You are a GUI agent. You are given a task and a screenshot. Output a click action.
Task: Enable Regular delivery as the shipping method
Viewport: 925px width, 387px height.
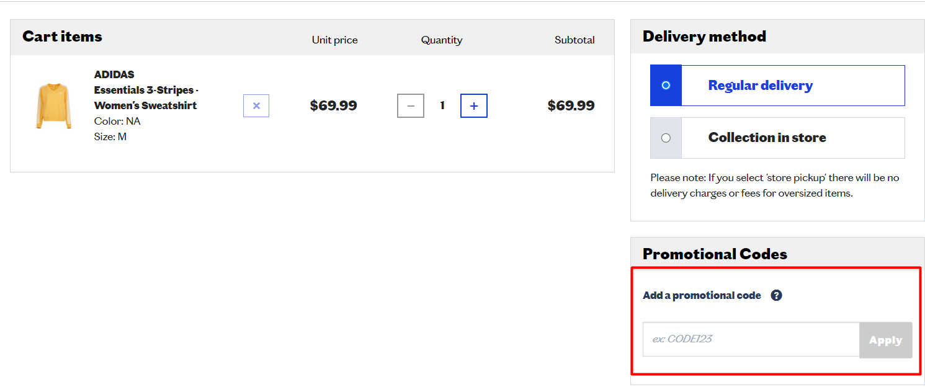(666, 85)
